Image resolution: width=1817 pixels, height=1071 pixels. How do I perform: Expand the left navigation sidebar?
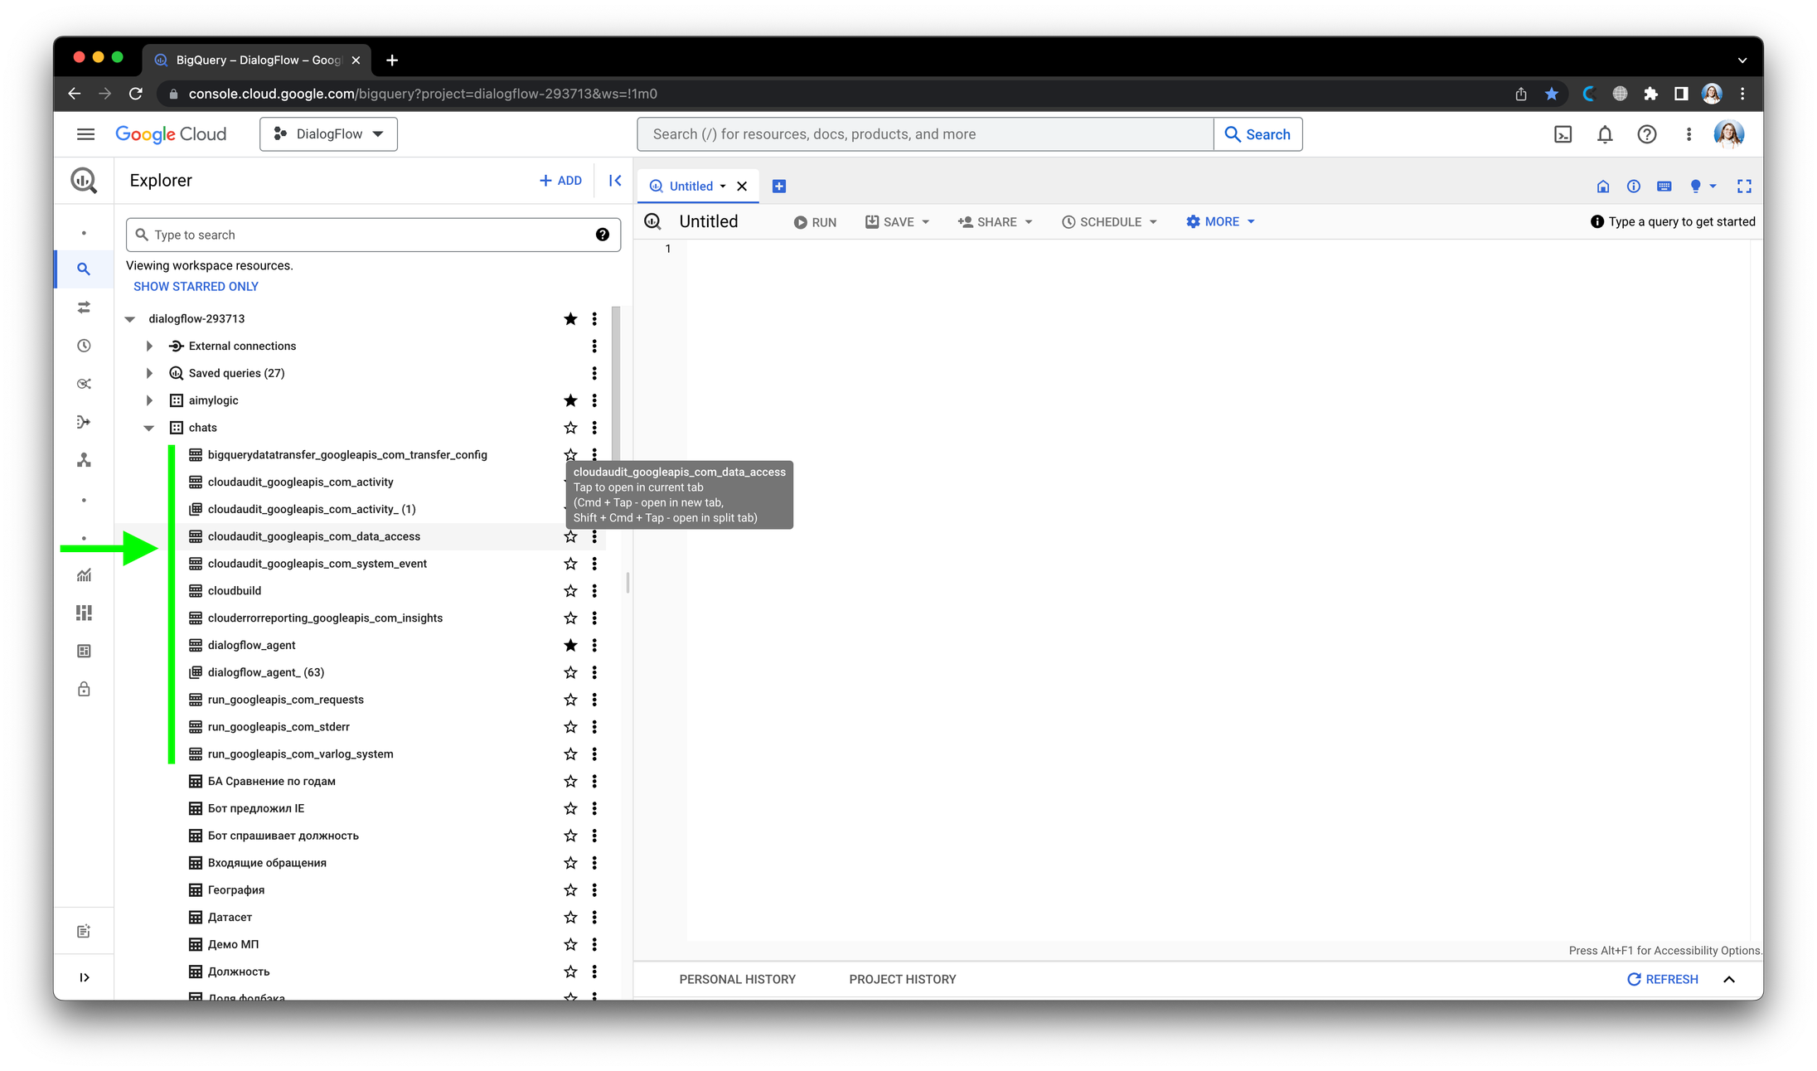[x=84, y=977]
